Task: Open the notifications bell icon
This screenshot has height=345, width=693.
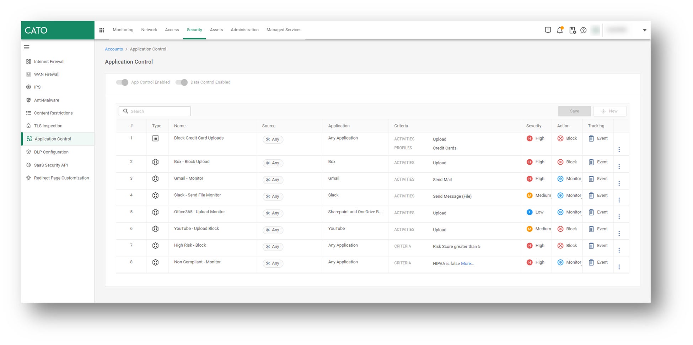Action: (560, 30)
